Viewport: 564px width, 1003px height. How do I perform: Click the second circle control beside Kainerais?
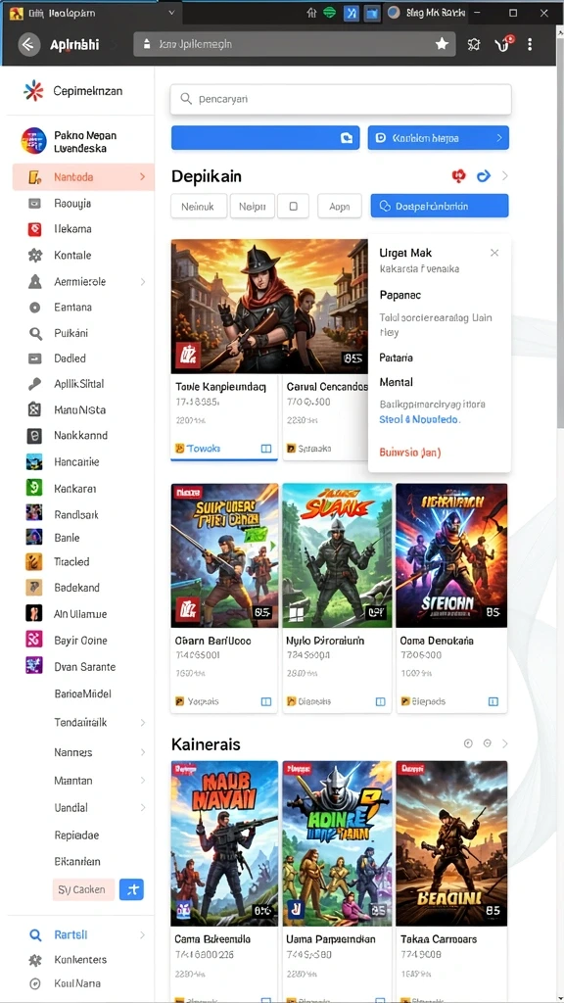[488, 743]
